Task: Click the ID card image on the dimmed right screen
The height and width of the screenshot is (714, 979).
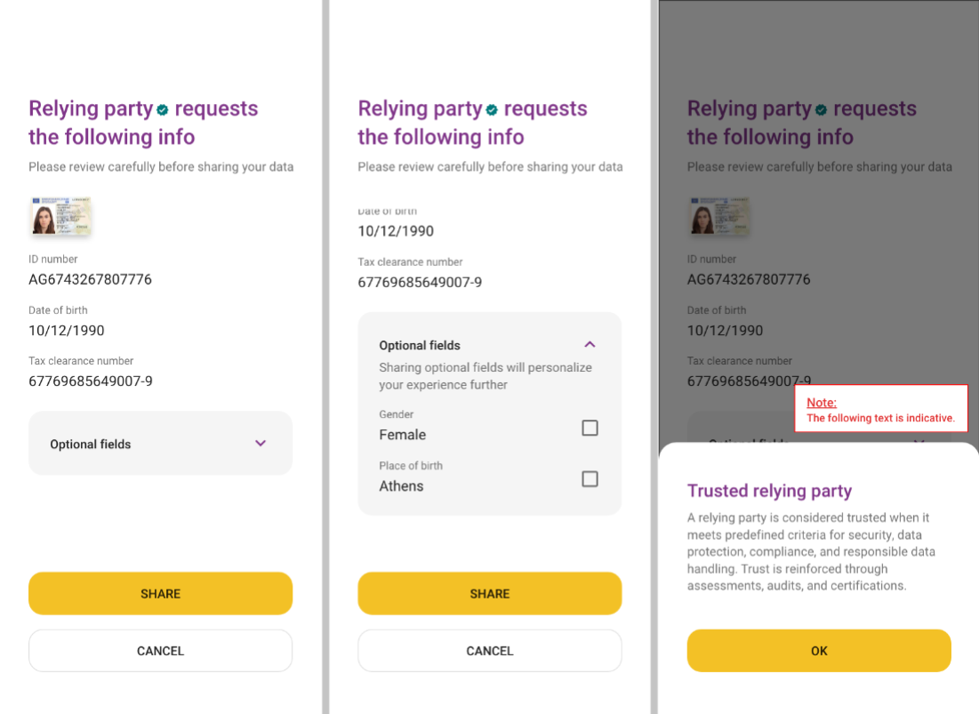Action: [718, 216]
